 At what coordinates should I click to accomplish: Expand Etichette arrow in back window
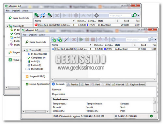[9, 45]
